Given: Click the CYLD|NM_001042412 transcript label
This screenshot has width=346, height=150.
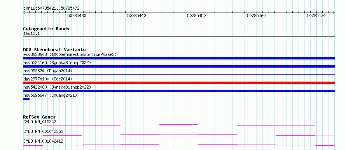Looking at the screenshot, I should coord(43,141).
